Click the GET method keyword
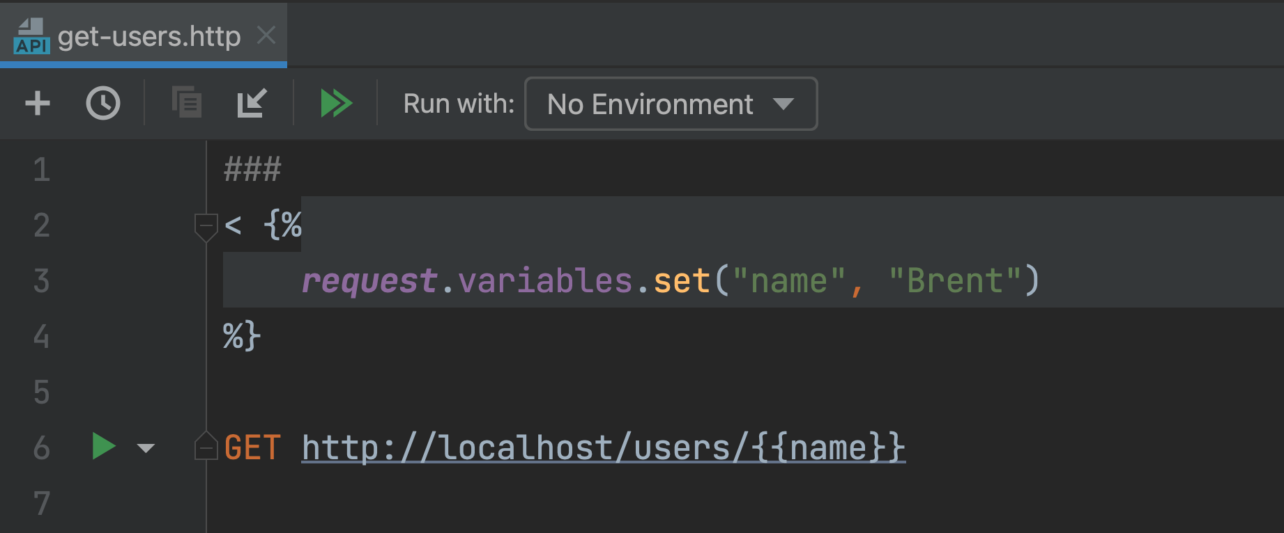The height and width of the screenshot is (533, 1284). pos(252,447)
